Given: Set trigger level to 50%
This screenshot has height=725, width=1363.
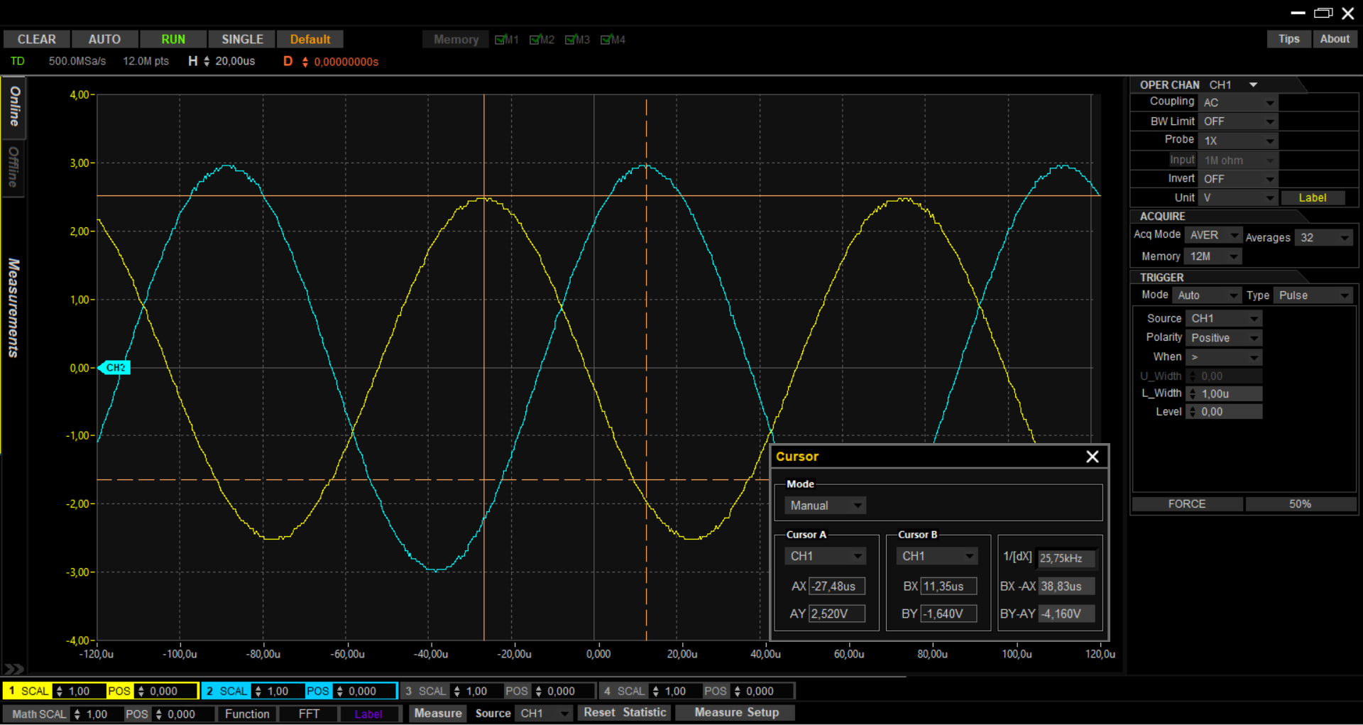Looking at the screenshot, I should tap(1300, 504).
